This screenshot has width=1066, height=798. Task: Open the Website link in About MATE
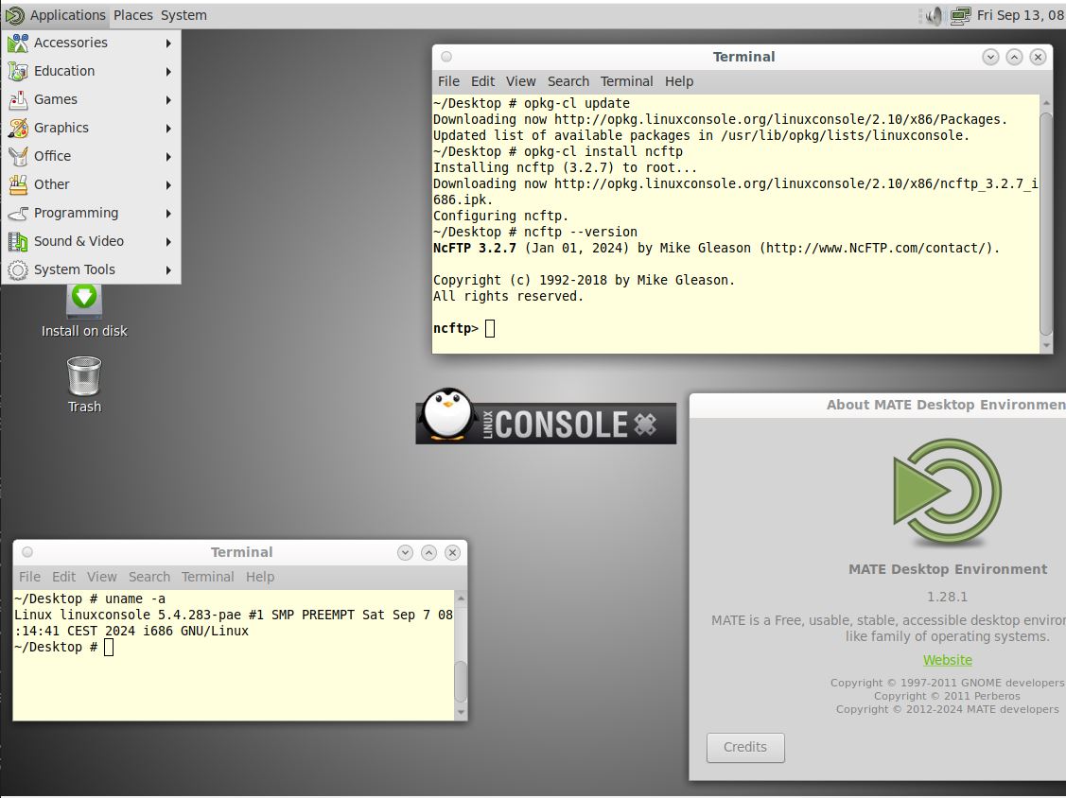click(948, 660)
